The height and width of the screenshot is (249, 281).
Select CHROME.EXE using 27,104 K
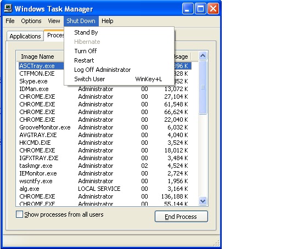[x=105, y=97]
